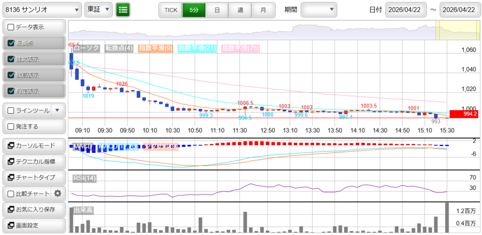The height and width of the screenshot is (235, 482).
Task: Switch to the TICK timeframe tab
Action: pos(170,10)
